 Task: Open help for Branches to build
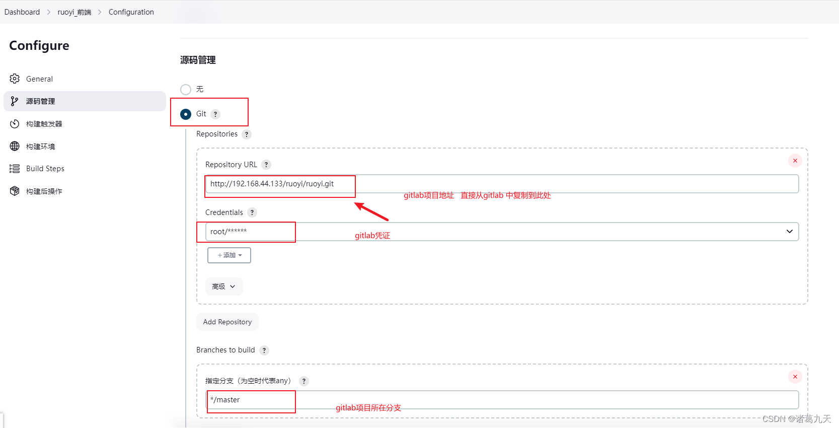(264, 350)
